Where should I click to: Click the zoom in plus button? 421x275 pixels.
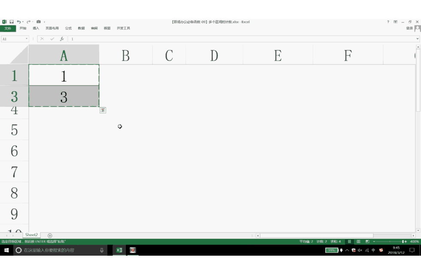pos(406,241)
